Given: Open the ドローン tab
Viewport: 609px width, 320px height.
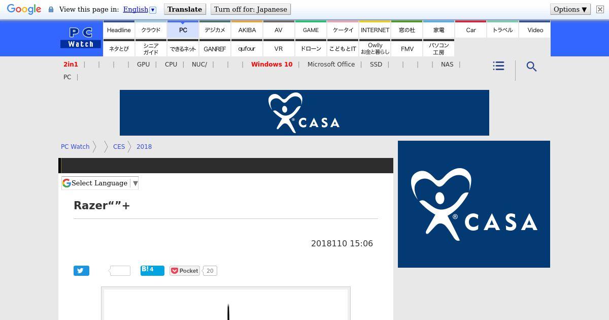Looking at the screenshot, I should pos(311,48).
